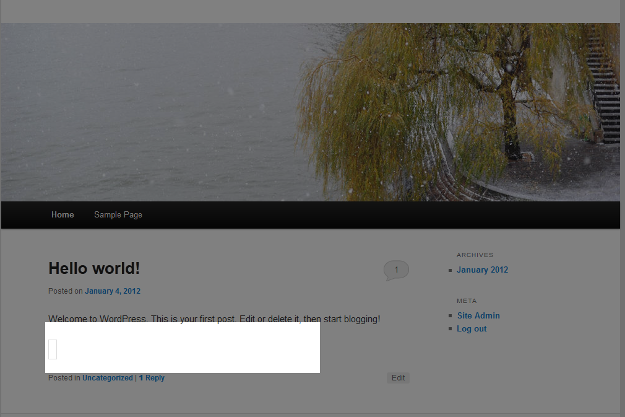Browse the Uncategorized category link

tap(108, 378)
